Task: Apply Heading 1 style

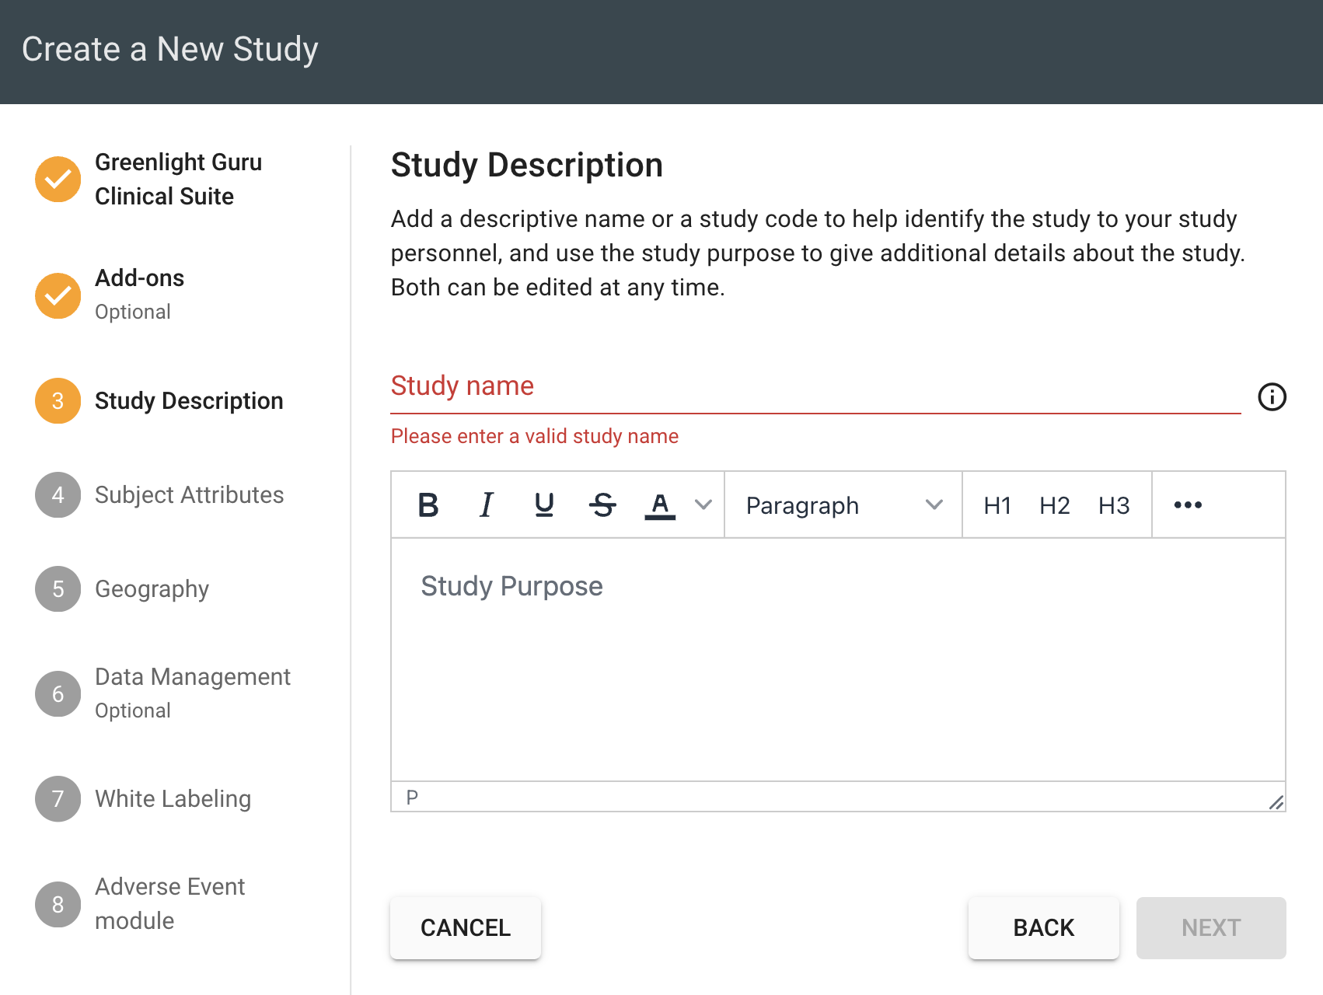Action: (997, 505)
